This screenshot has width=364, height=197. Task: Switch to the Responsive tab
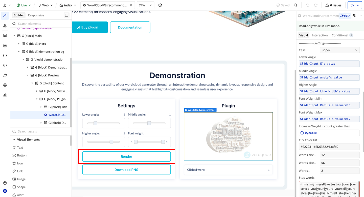(36, 15)
